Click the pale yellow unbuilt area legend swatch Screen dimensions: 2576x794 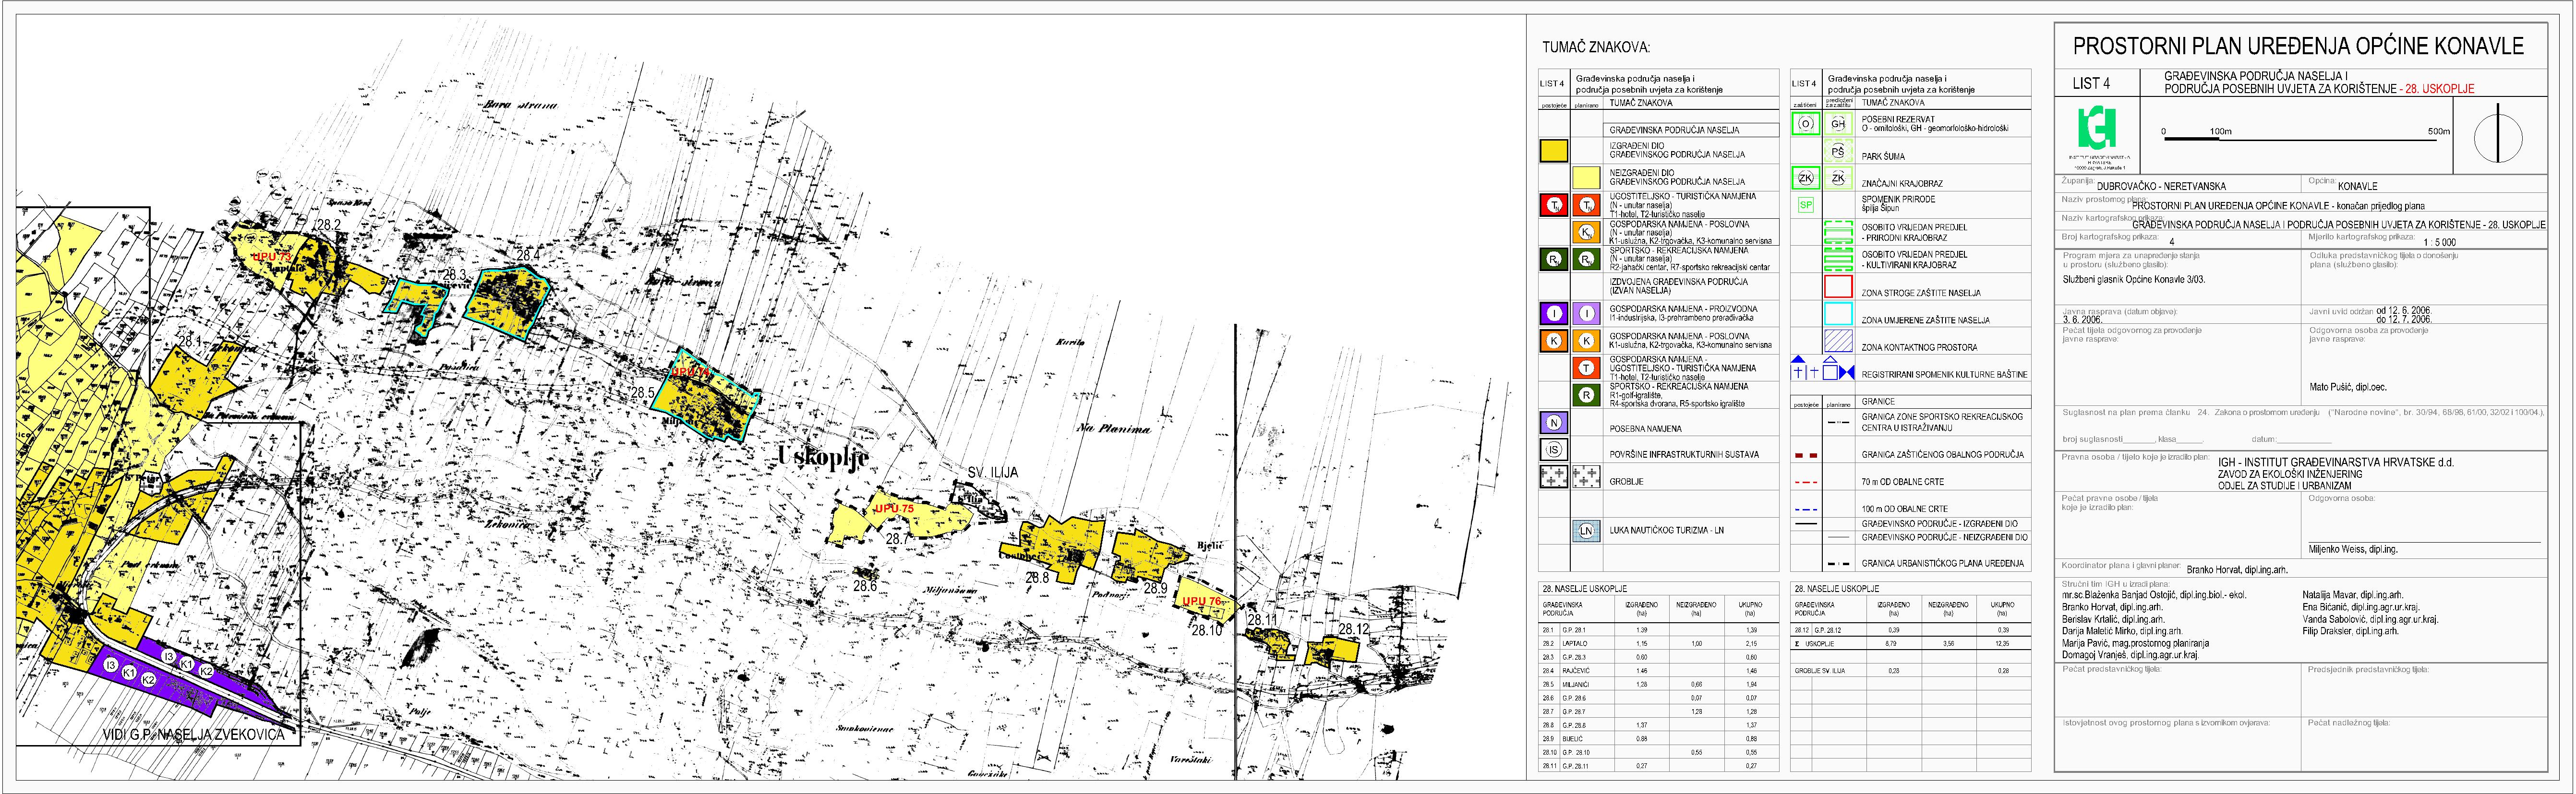tap(1586, 178)
